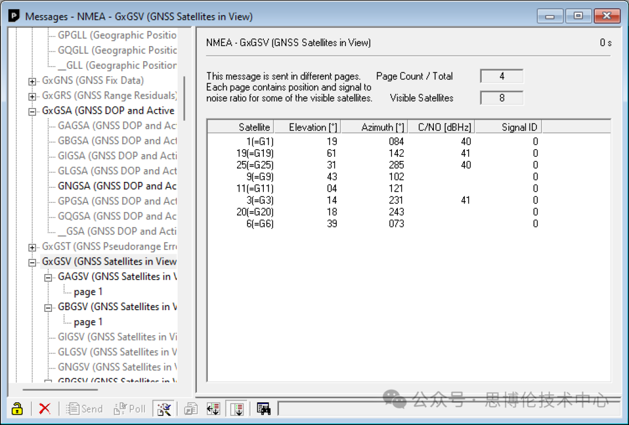Image resolution: width=629 pixels, height=425 pixels.
Task: Click the list icon with left arrow
Action: click(213, 409)
